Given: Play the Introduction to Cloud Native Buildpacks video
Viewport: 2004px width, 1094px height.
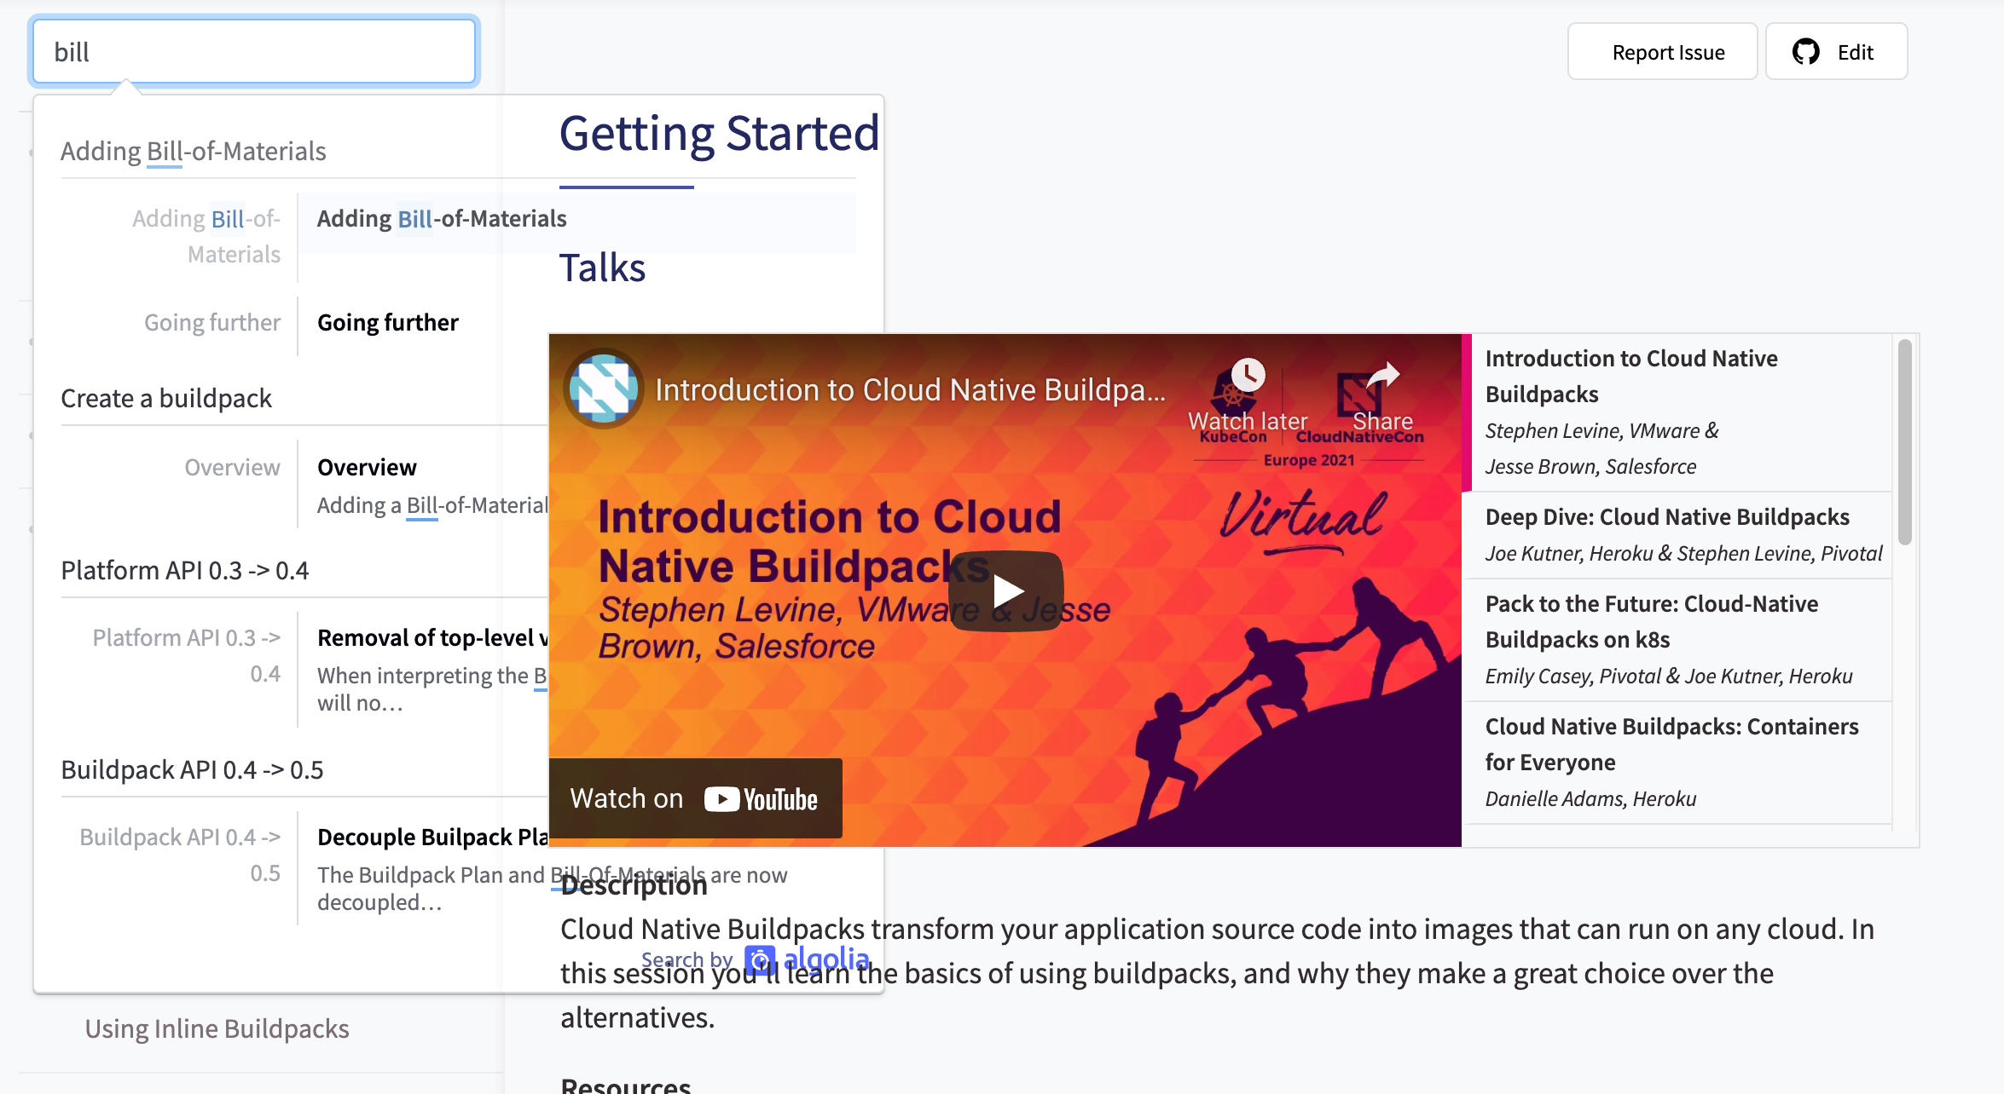Looking at the screenshot, I should coord(1009,590).
